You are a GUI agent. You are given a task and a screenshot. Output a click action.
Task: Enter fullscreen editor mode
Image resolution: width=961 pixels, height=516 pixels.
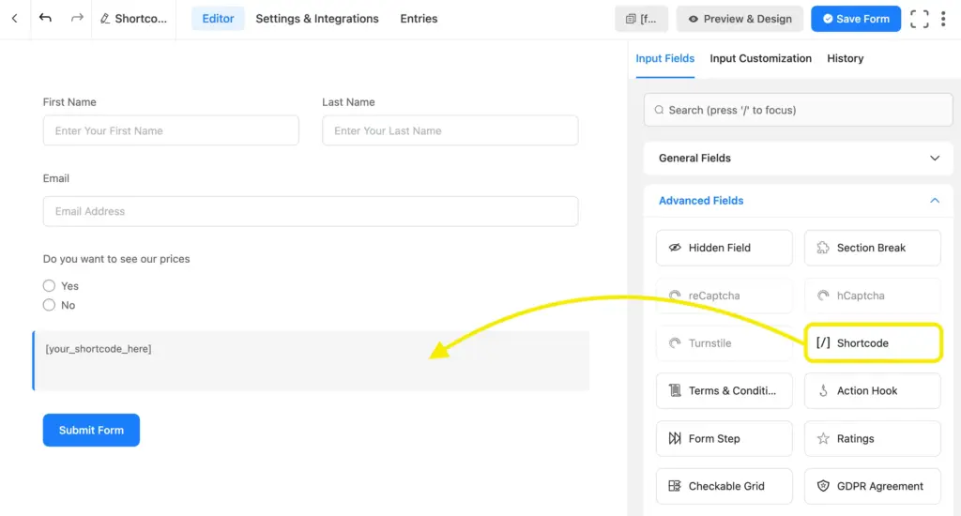coord(919,19)
